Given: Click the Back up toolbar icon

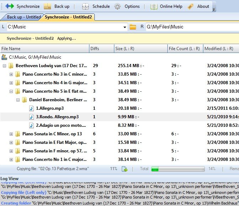Looking at the screenshot, I should (47, 6).
